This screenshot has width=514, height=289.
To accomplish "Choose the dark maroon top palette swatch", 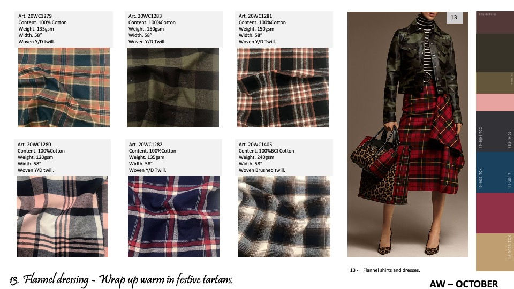I will 495,22.
